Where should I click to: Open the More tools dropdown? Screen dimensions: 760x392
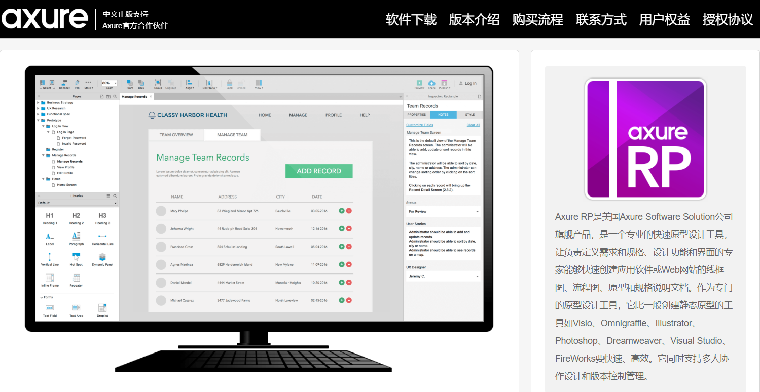[x=88, y=84]
